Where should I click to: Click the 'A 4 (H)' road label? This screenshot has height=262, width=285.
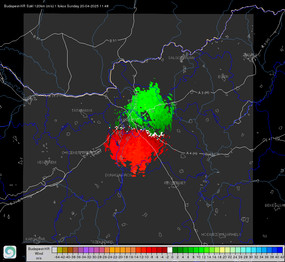tap(192, 153)
